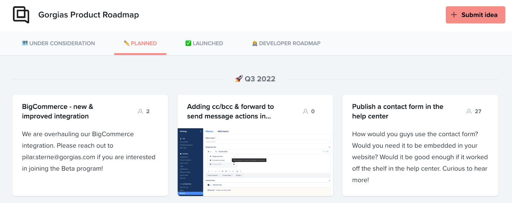Switch to the Under Consideration tab

click(59, 43)
